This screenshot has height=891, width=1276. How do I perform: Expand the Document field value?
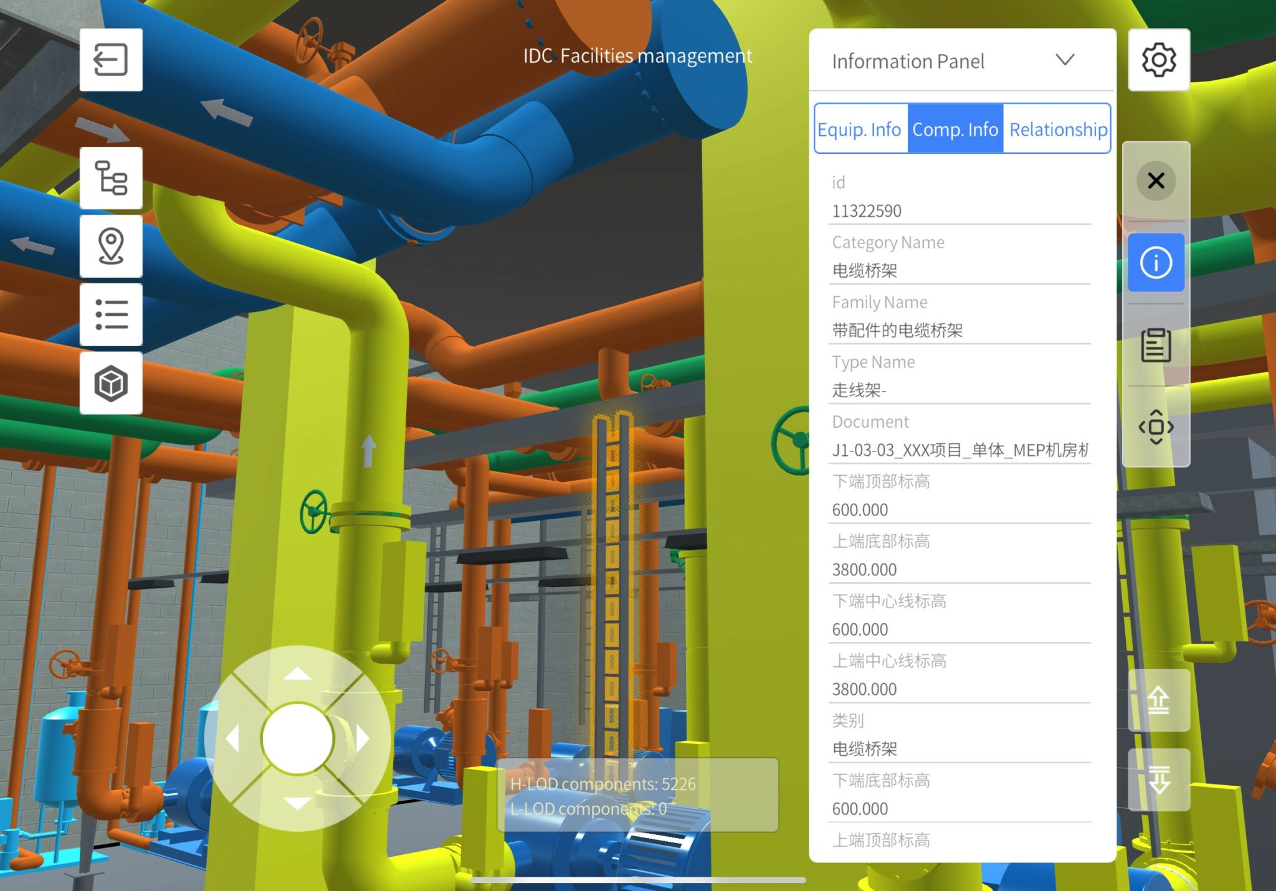click(x=959, y=450)
